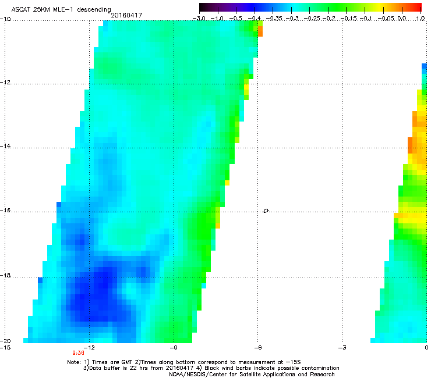Click the longitude axis label '-9'

click(174, 348)
